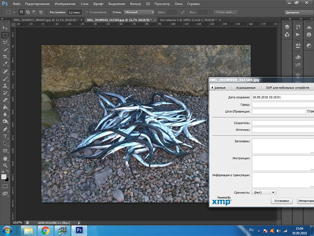Switch to the IMG_20180917_084447.jpg document tab
This screenshot has height=236, width=314.
pyautogui.click(x=46, y=19)
